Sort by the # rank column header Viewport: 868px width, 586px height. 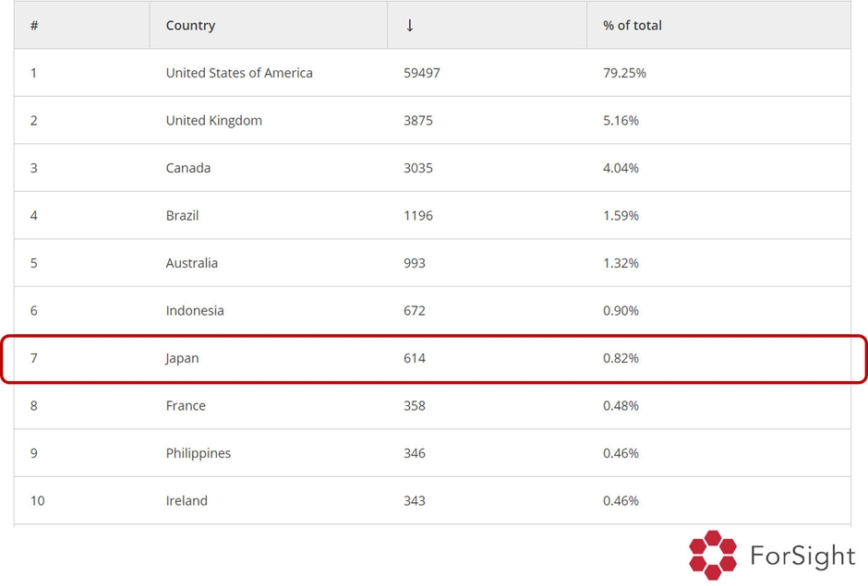coord(34,26)
